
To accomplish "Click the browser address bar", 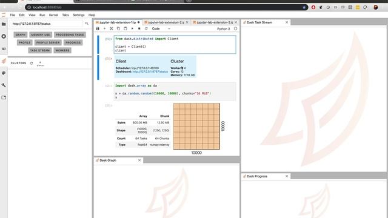I will pyautogui.click(x=166, y=7).
